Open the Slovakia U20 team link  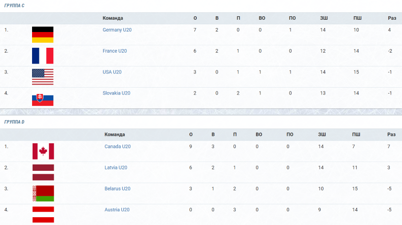[x=116, y=93]
